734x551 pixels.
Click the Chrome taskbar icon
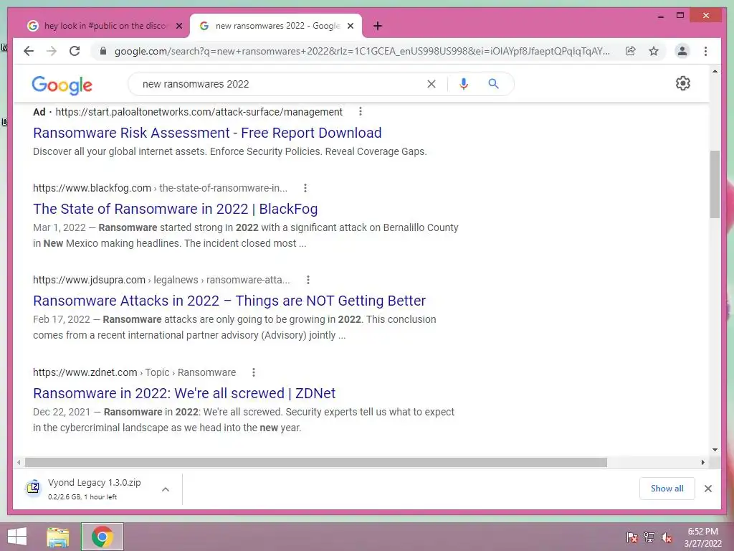coord(103,537)
